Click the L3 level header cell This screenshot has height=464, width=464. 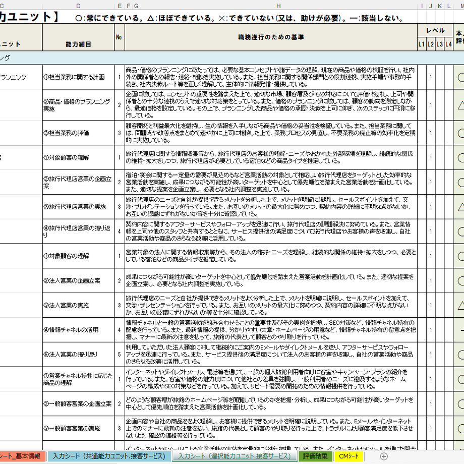click(x=440, y=44)
